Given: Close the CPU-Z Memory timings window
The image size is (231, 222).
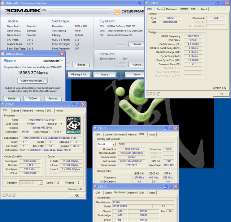Looking at the screenshot, I should [227, 3].
